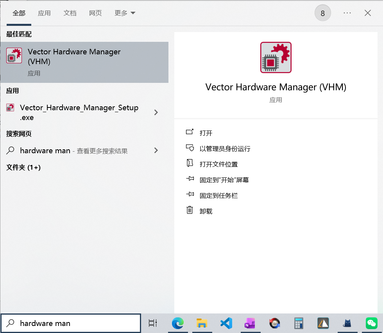
Task: Open Task View on the taskbar
Action: pos(153,323)
